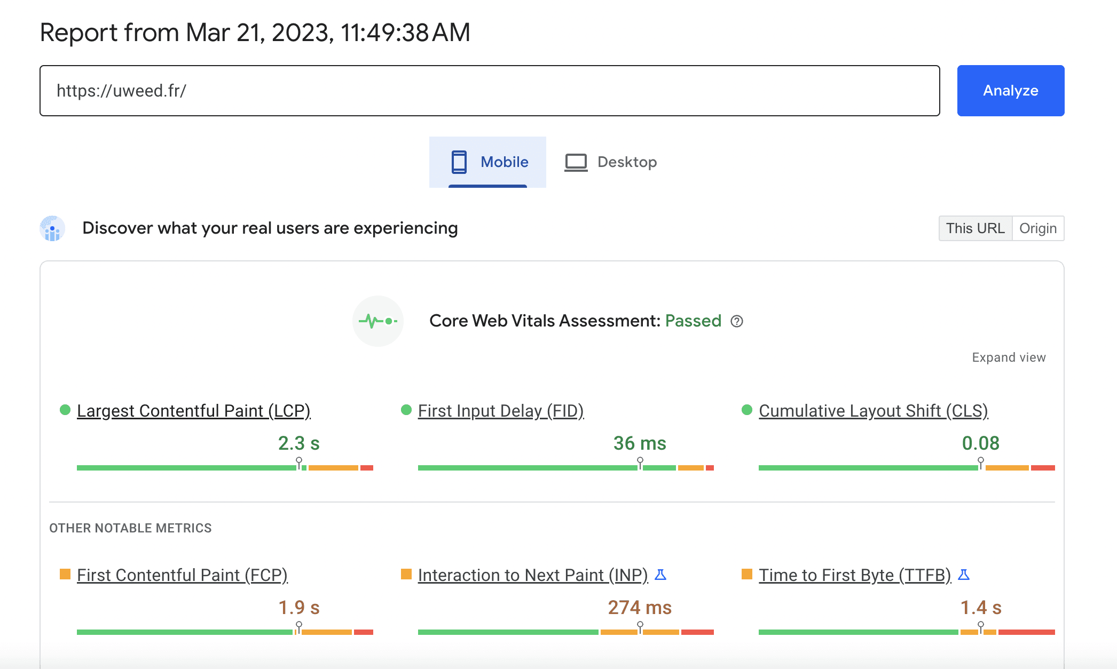The height and width of the screenshot is (669, 1117).
Task: Select the This URL toggle option
Action: pyautogui.click(x=976, y=228)
